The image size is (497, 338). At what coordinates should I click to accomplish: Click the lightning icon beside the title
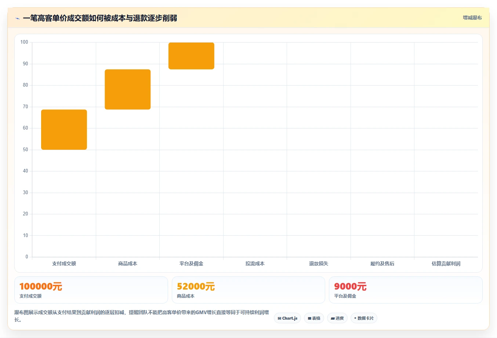point(17,18)
